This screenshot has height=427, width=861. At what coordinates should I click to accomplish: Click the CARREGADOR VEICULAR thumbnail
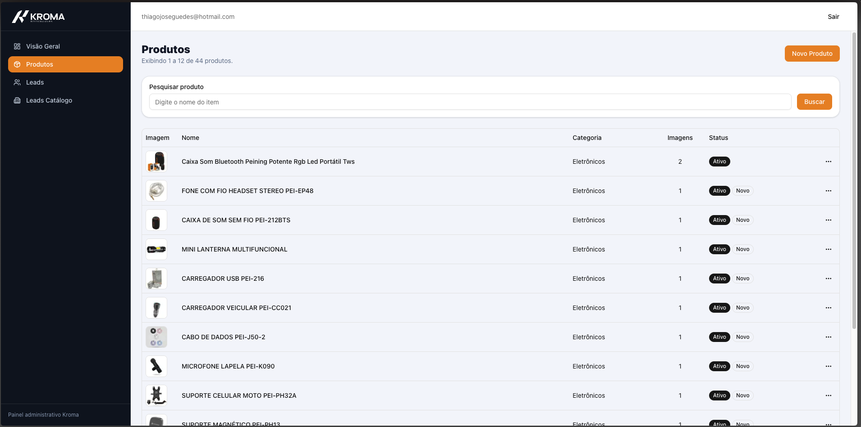pos(156,308)
